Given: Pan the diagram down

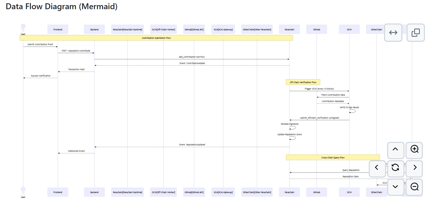Looking at the screenshot, I should pyautogui.click(x=395, y=187).
